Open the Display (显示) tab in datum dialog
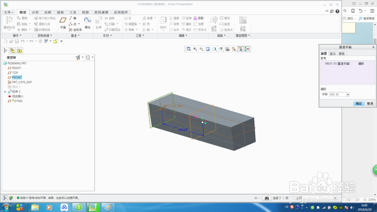 click(333, 54)
